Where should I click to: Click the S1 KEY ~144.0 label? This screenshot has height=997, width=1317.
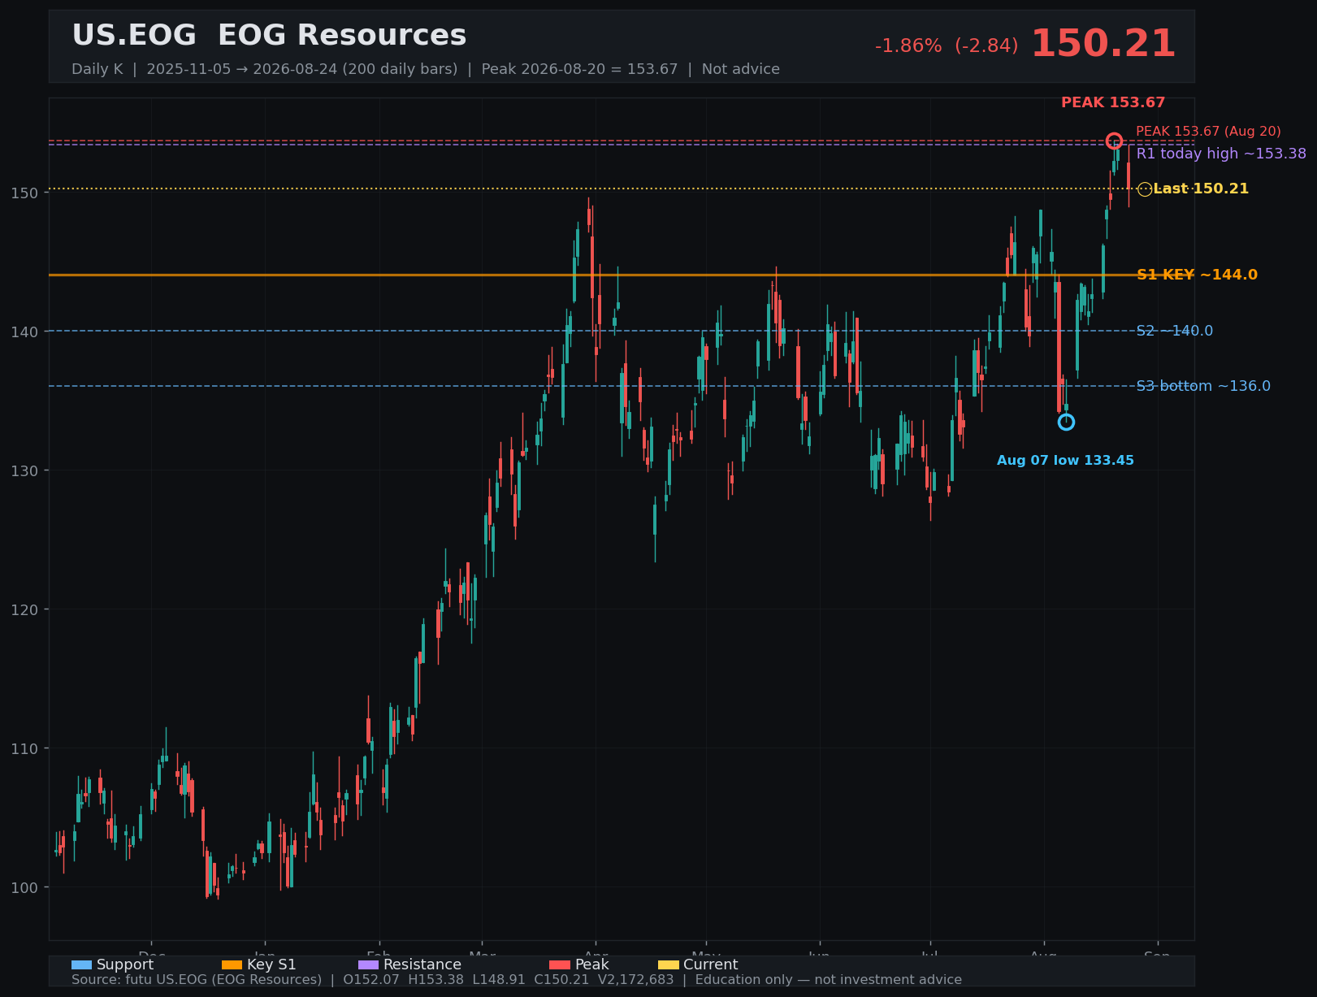[x=1197, y=275]
